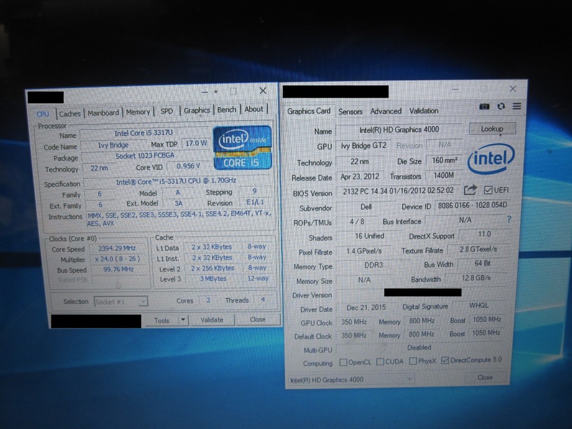The height and width of the screenshot is (429, 572).
Task: Switch to the About tab
Action: click(254, 109)
